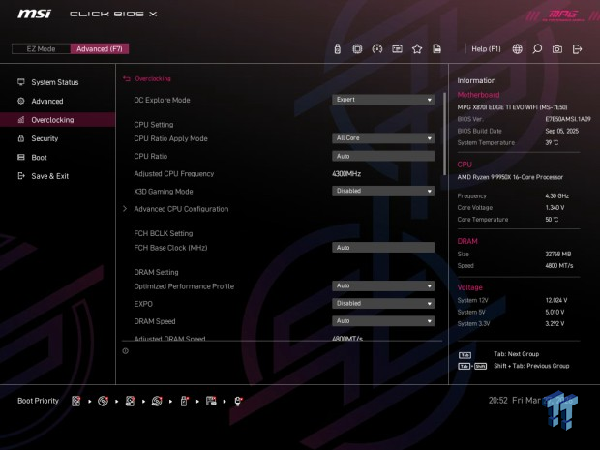Expand Advanced CPU Configuration
Screen dimensions: 600x450
[x=181, y=209]
